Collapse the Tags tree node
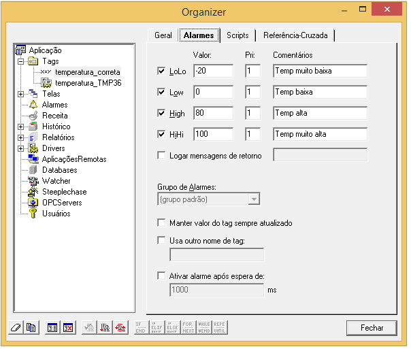This screenshot has height=351, width=411. coord(21,61)
